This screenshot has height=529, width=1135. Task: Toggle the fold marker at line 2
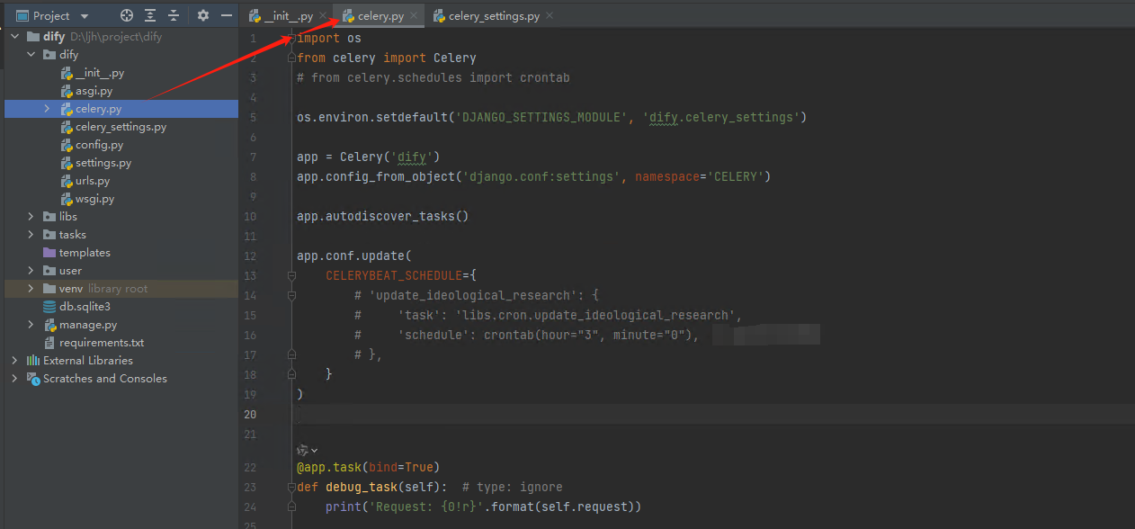291,58
